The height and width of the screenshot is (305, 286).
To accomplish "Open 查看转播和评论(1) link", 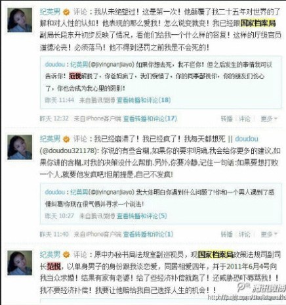I will click(x=148, y=235).
